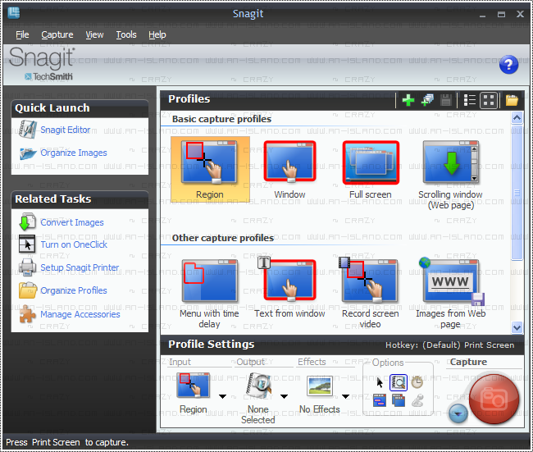533x452 pixels.
Task: Click the profiles scrollbar up arrow
Action: pos(517,118)
